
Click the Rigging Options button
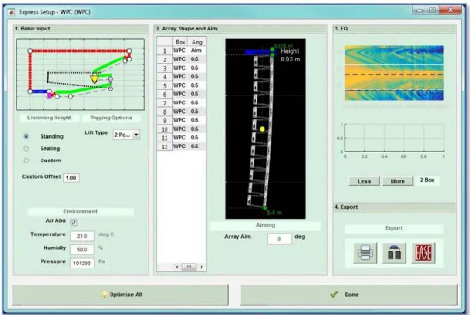[x=111, y=118]
